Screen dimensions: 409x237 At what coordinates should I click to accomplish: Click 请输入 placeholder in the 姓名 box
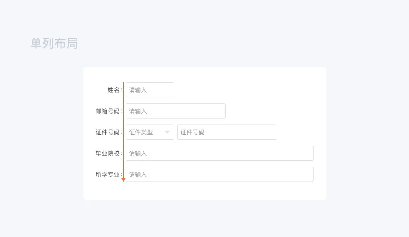[138, 90]
